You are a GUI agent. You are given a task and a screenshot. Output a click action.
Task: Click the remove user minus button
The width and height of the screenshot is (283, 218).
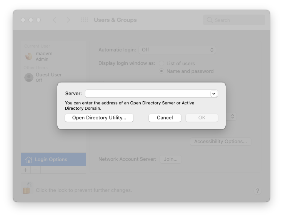(35, 170)
